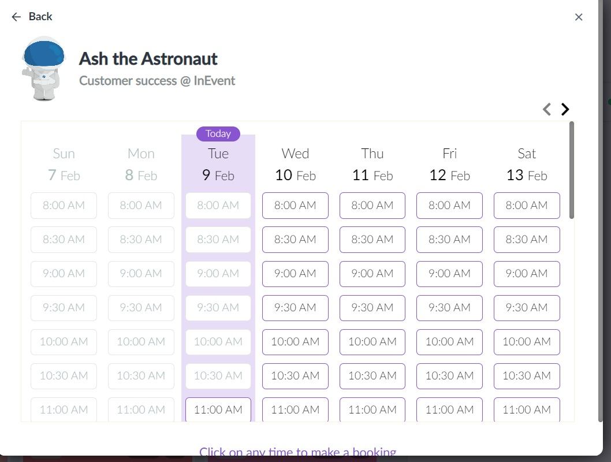Viewport: 611px width, 462px height.
Task: Go to previous week using left chevron
Action: click(547, 109)
